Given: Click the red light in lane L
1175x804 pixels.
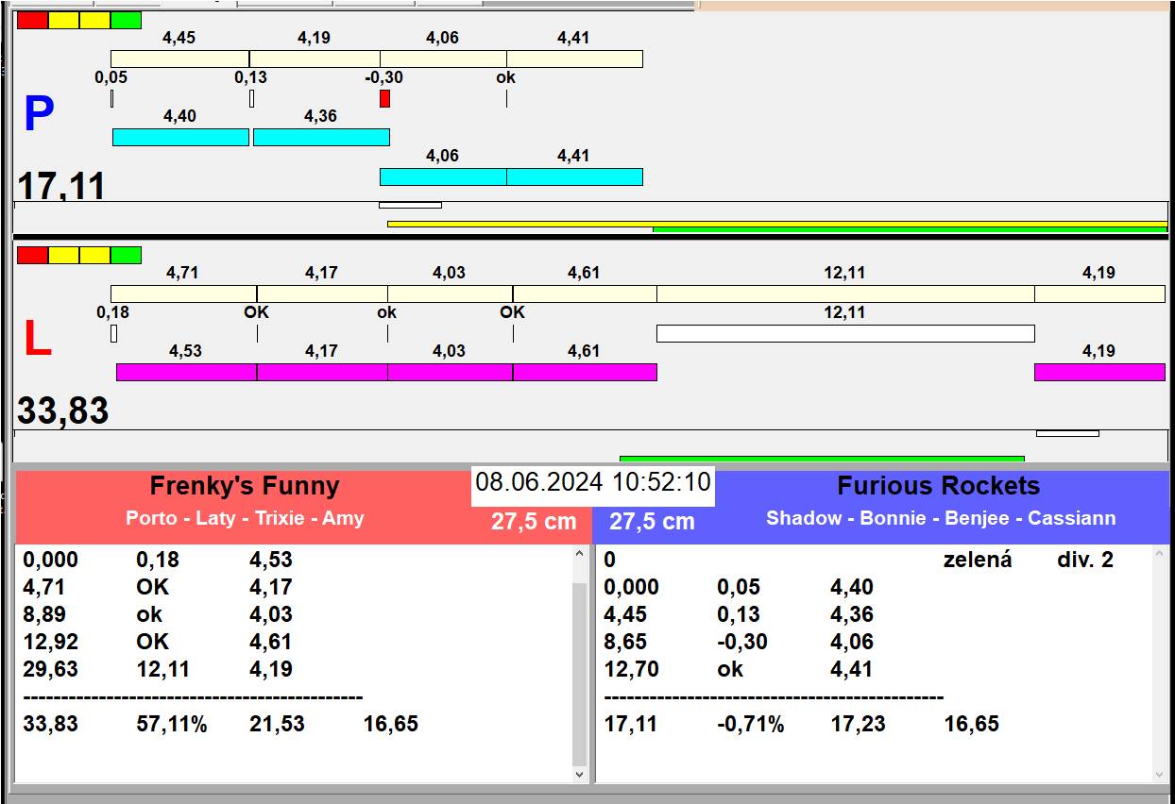Looking at the screenshot, I should click(x=32, y=255).
